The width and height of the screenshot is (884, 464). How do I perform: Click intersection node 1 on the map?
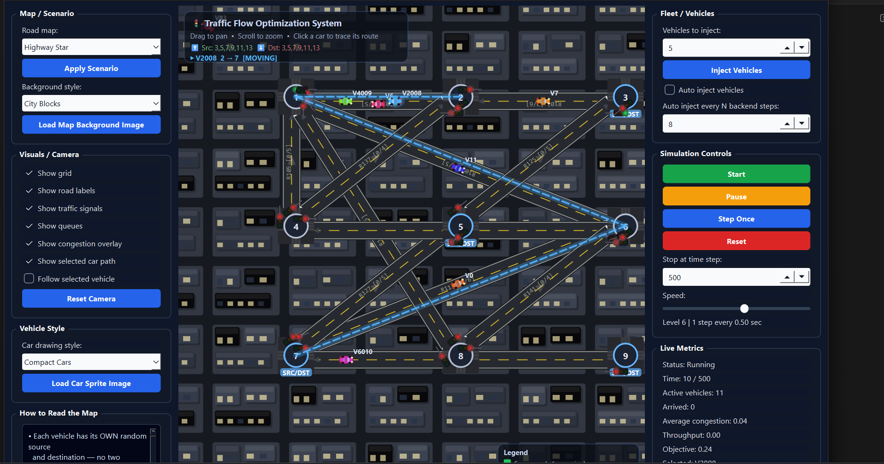296,97
